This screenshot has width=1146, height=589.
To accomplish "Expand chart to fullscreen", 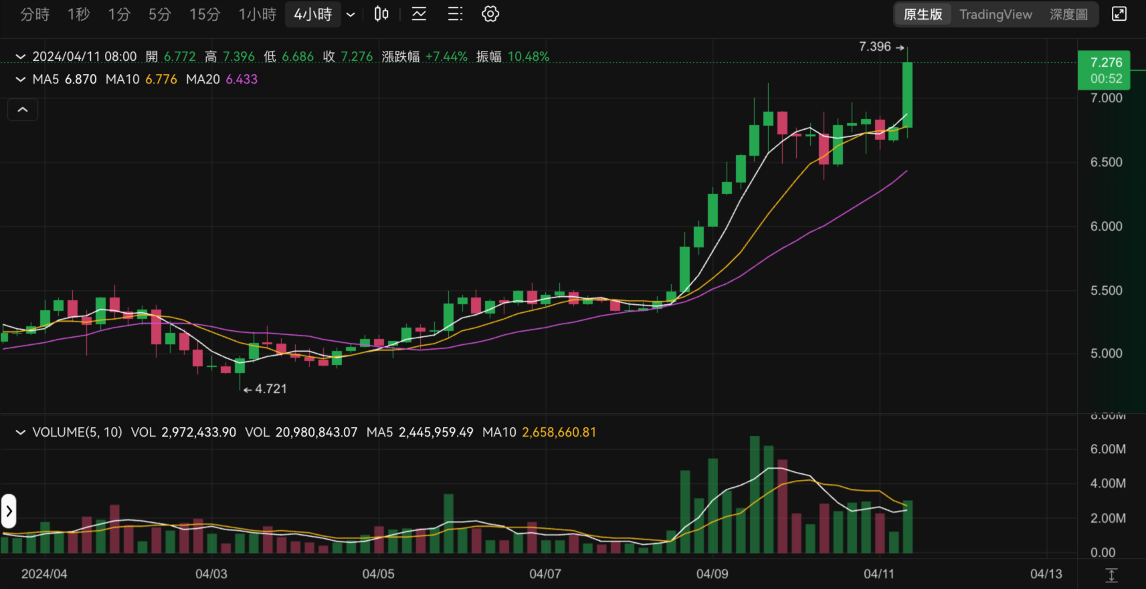I will (x=1119, y=14).
